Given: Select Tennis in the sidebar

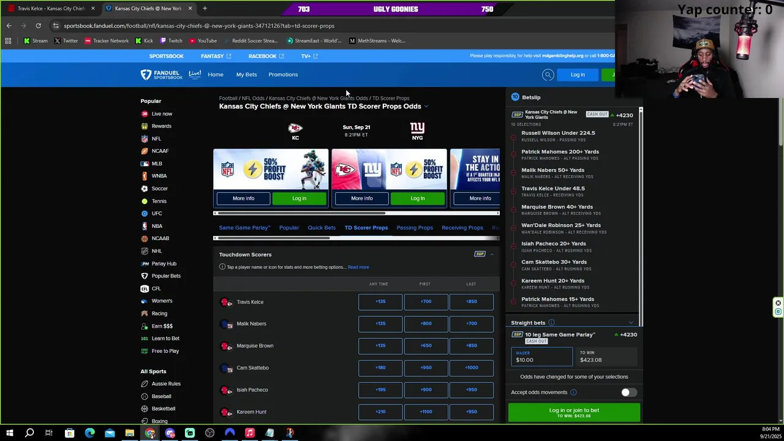Looking at the screenshot, I should [x=159, y=201].
